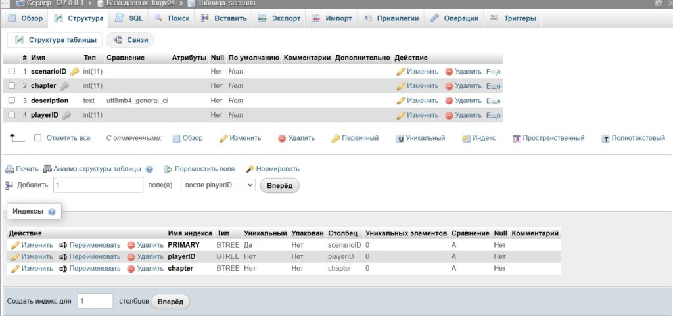Open the Триггеры tab

pos(513,18)
